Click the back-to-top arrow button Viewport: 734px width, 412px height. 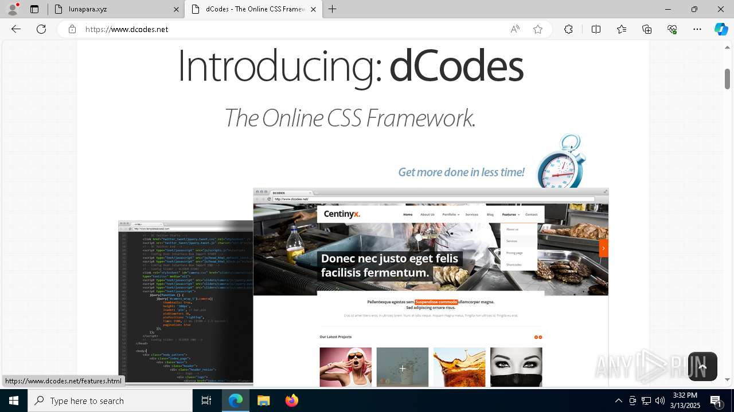pyautogui.click(x=702, y=366)
